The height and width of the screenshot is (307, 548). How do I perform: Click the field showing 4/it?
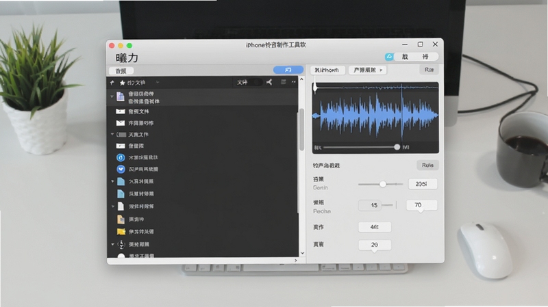pos(375,227)
